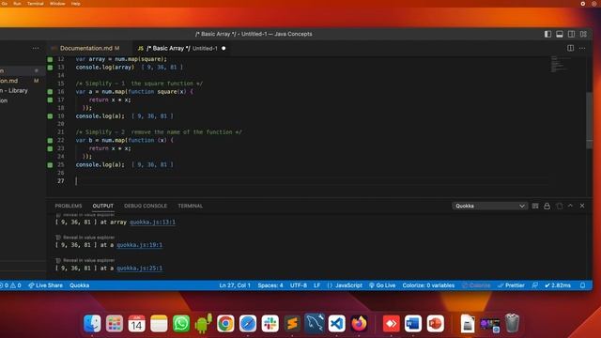601x338 pixels.
Task: Click green coverage indicator on line 19
Action: point(50,116)
